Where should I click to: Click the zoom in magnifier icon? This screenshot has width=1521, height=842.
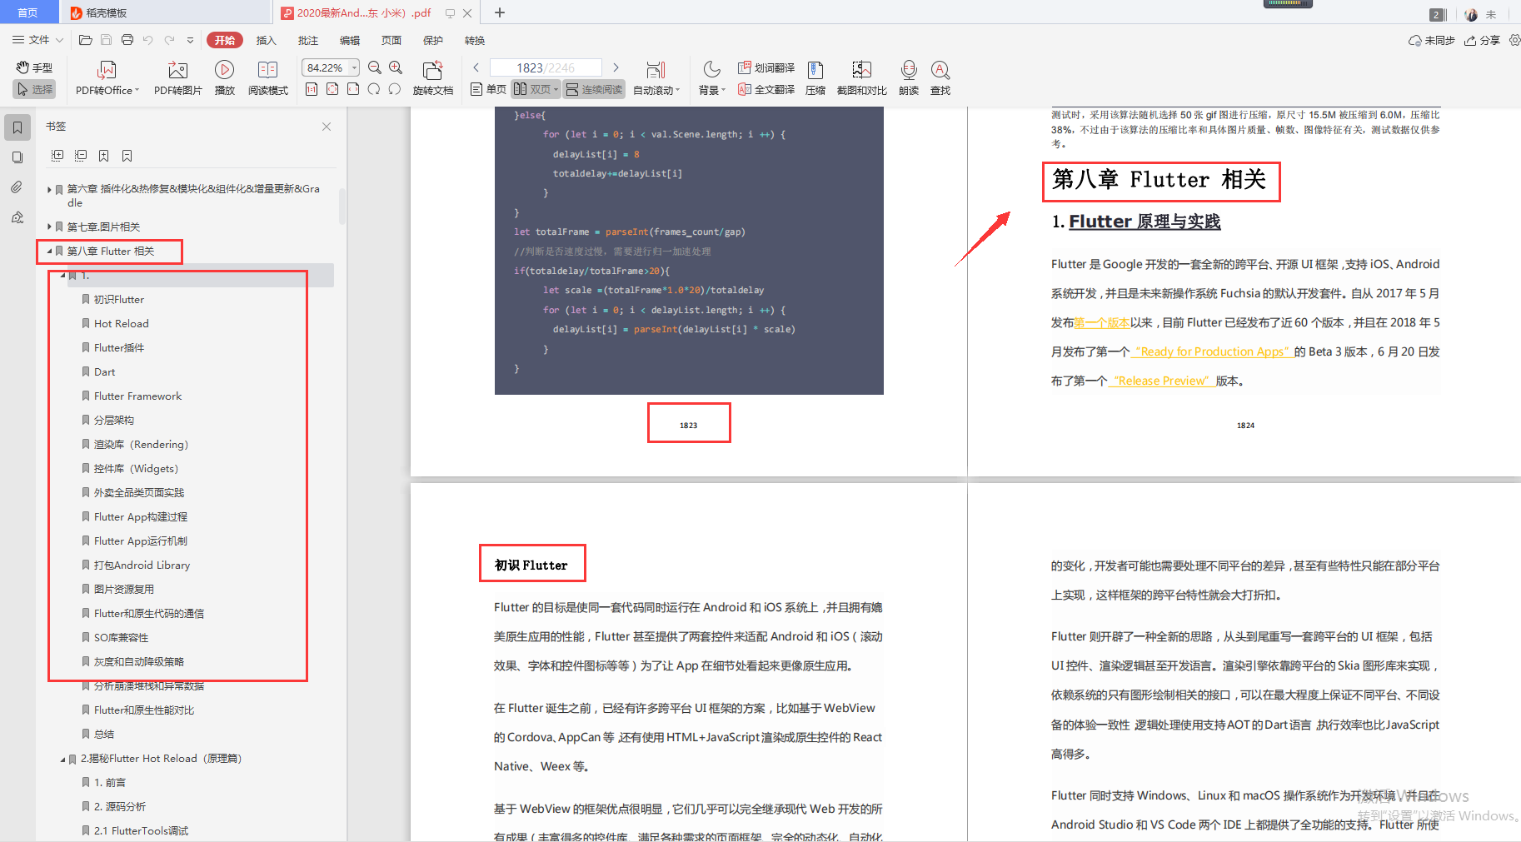point(396,67)
